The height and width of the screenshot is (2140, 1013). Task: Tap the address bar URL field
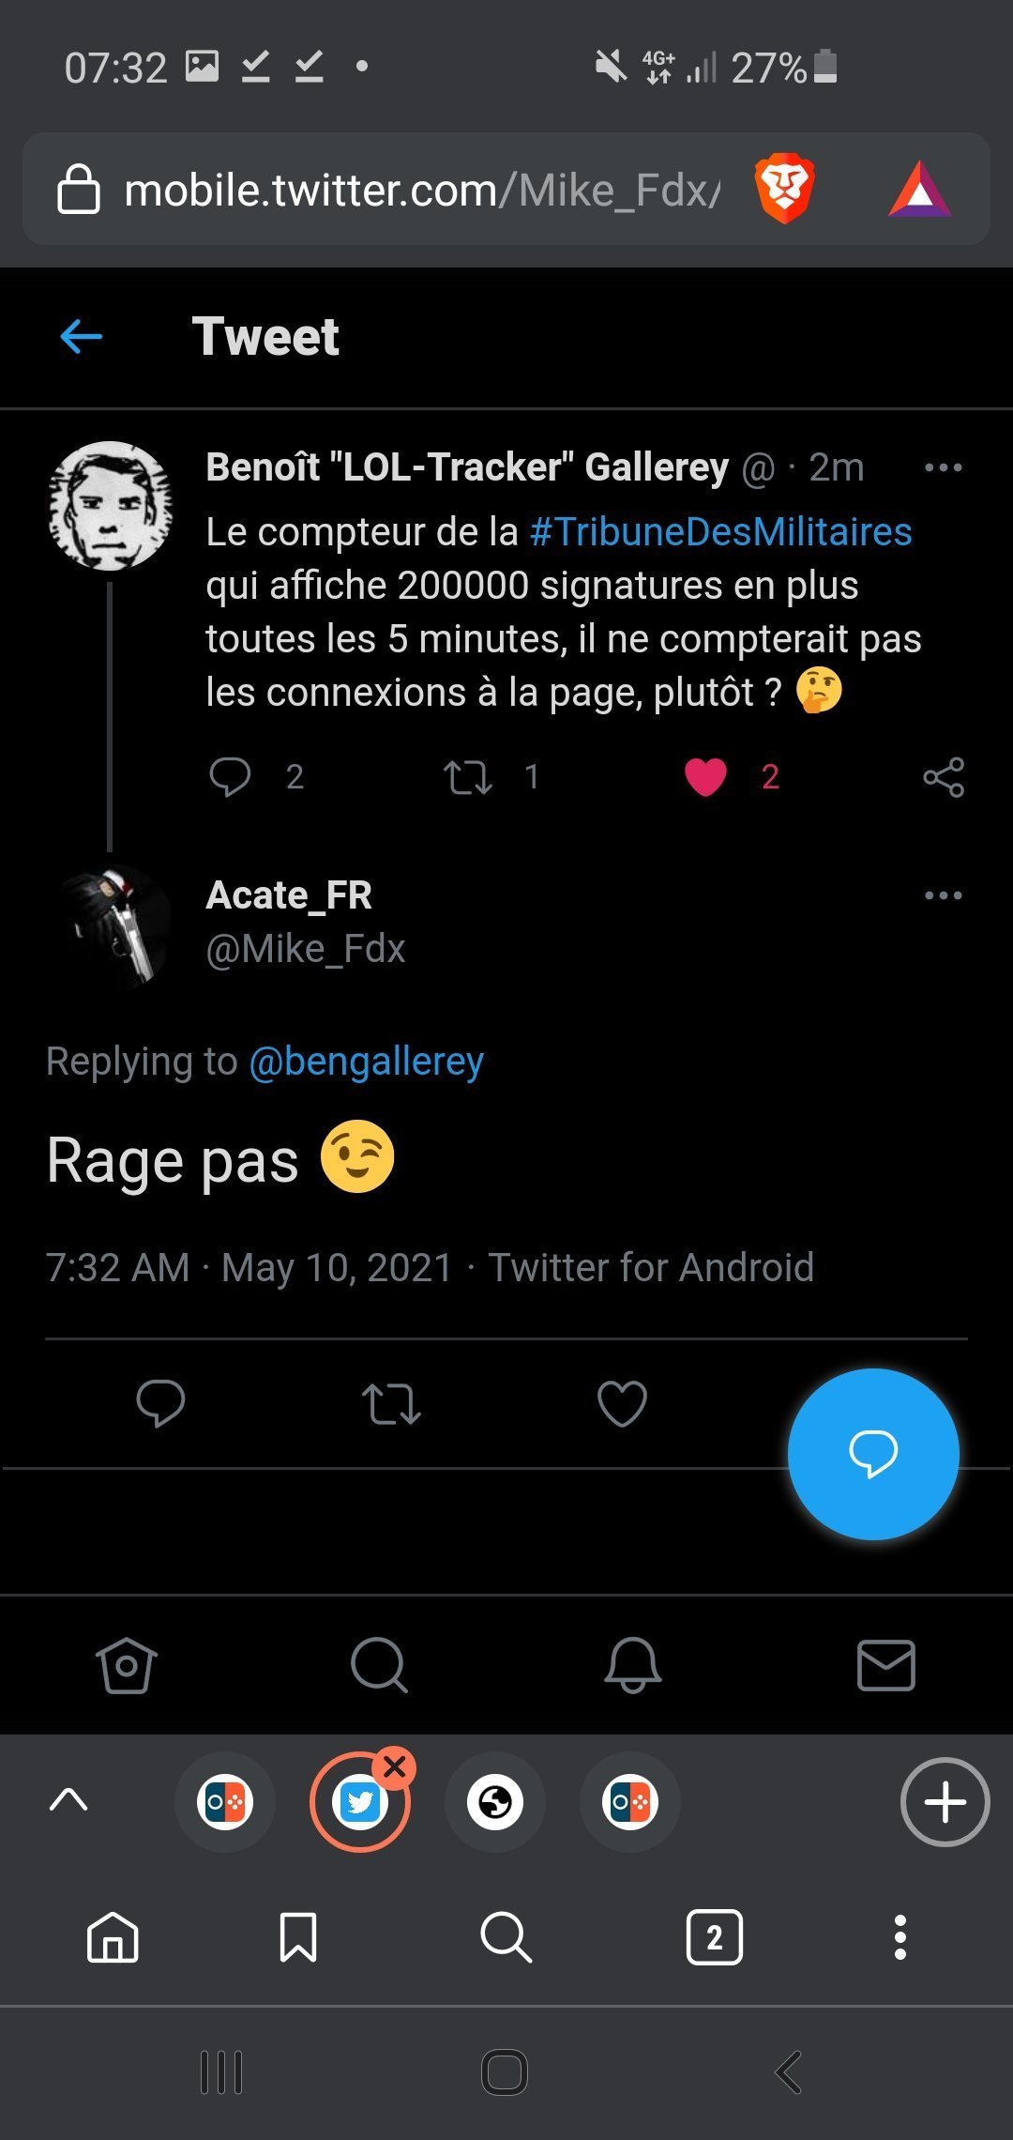point(422,191)
